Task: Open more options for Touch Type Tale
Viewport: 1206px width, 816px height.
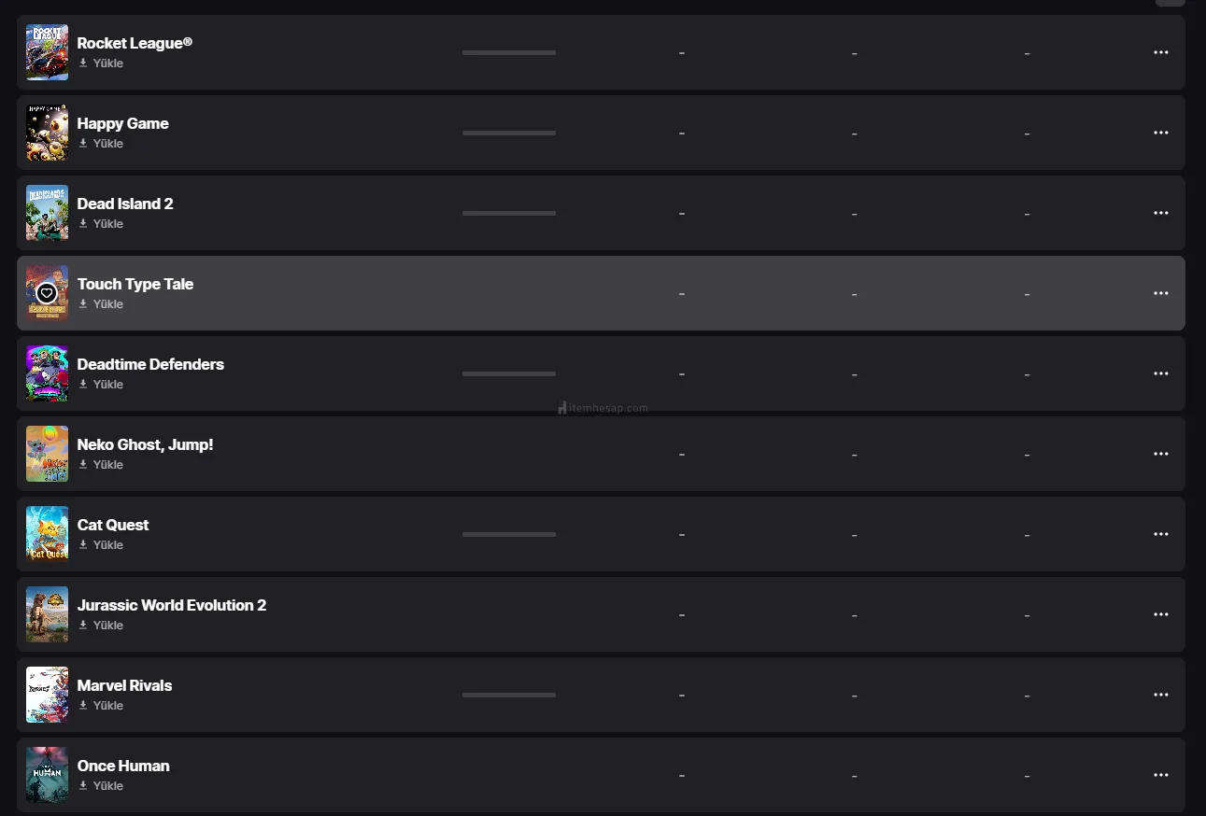Action: [x=1160, y=293]
